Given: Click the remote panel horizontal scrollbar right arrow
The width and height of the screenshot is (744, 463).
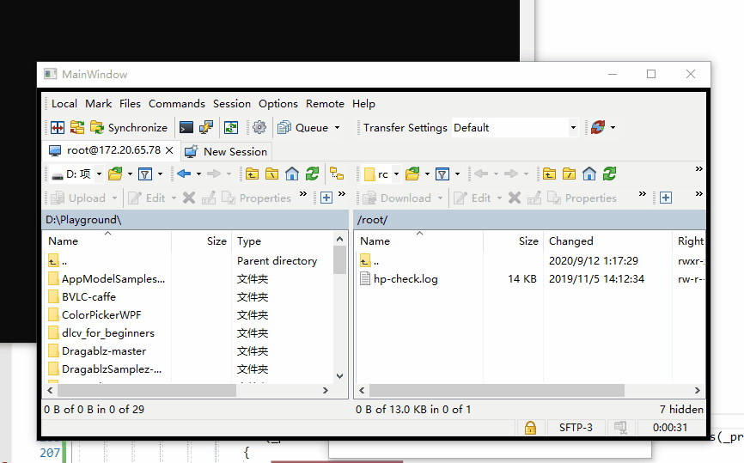Looking at the screenshot, I should pos(697,391).
